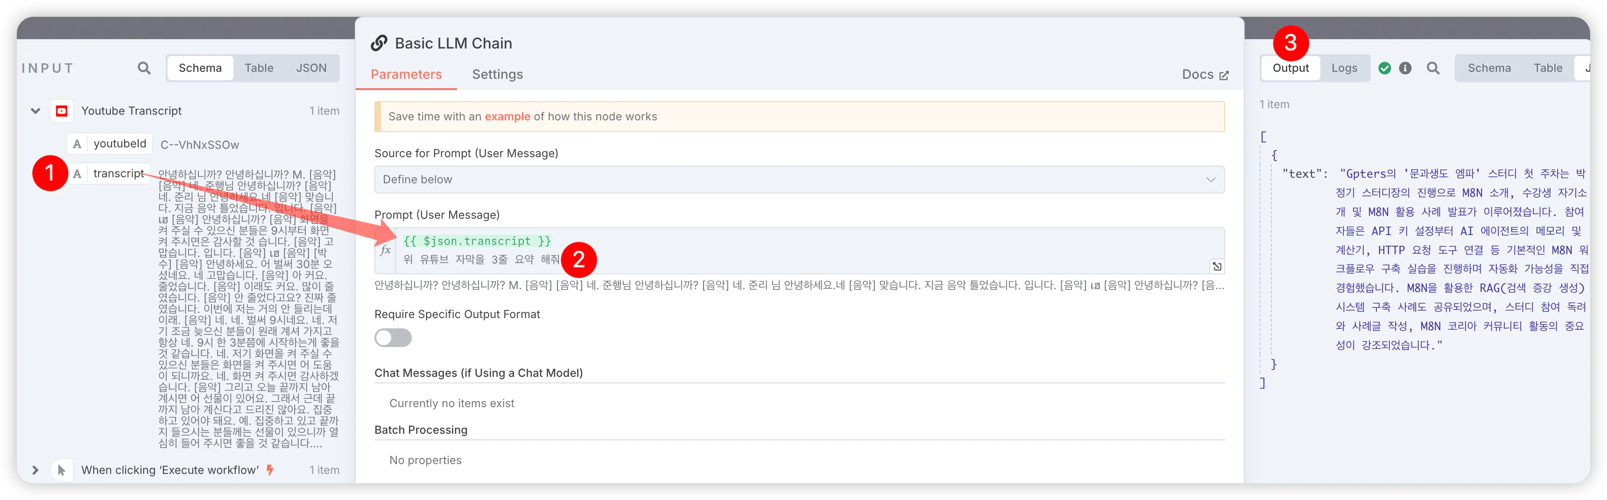
Task: Click the 'example' link in the banner
Action: 507,116
